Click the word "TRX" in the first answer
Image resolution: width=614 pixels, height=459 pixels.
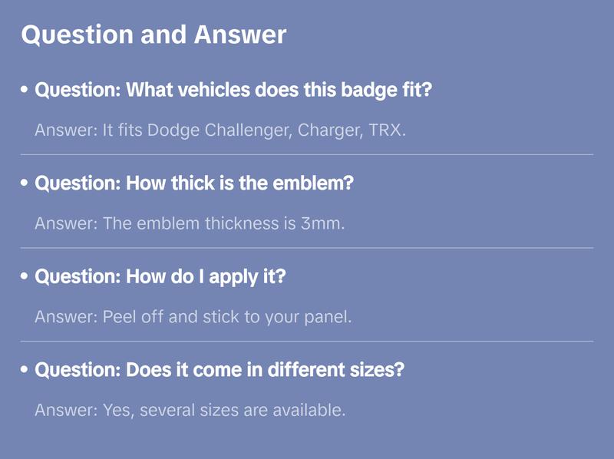point(385,130)
